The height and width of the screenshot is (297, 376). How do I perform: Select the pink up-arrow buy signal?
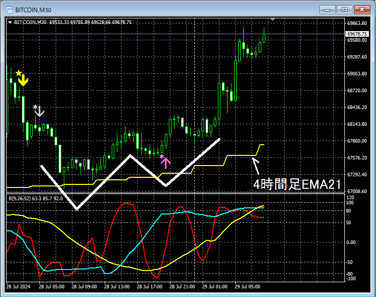[165, 163]
